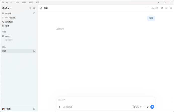This screenshot has height=112, width=174.
Task: Maximize the Codex window
Action: (165, 2)
